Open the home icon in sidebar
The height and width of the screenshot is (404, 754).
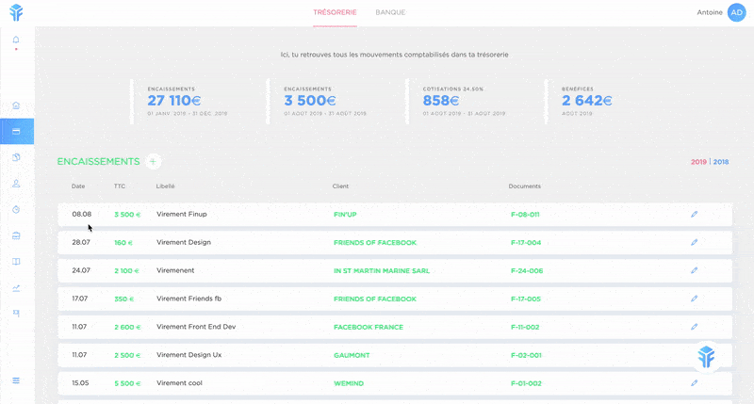pyautogui.click(x=16, y=105)
